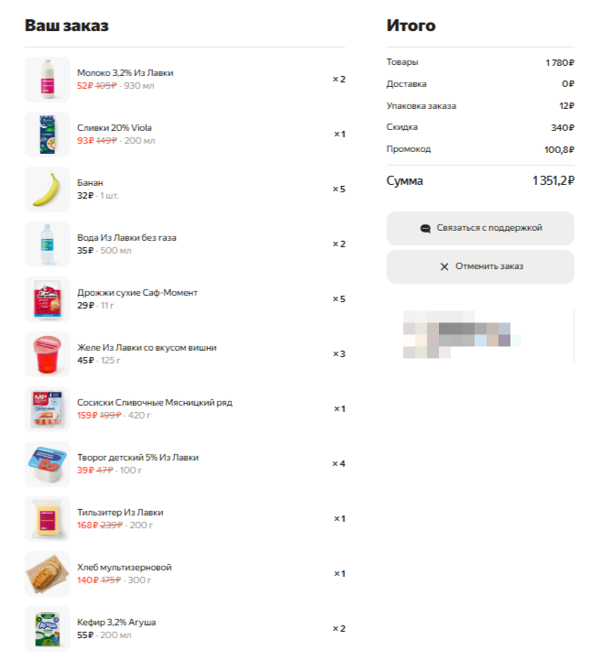Image resolution: width=603 pixels, height=662 pixels.
Task: Click the water bottle product image
Action: tap(48, 244)
